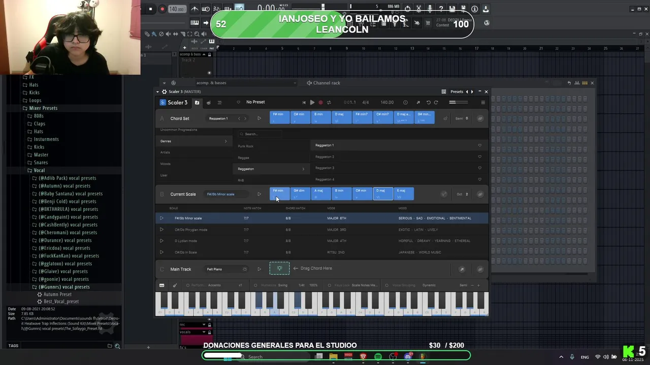
Task: Preview Chord Set with play triangle
Action: coord(259,119)
